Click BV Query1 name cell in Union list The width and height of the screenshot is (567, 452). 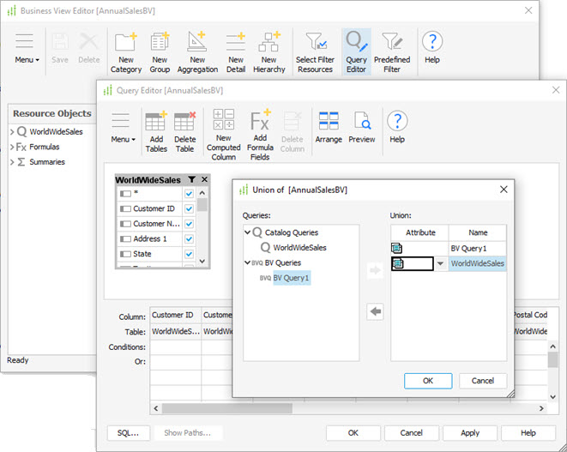pos(477,248)
